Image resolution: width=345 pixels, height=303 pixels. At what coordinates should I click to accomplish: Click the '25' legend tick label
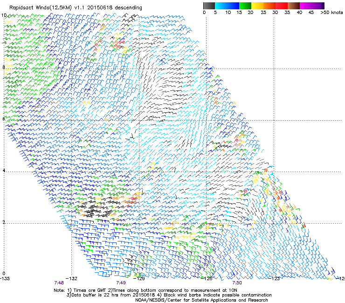[x=263, y=13]
